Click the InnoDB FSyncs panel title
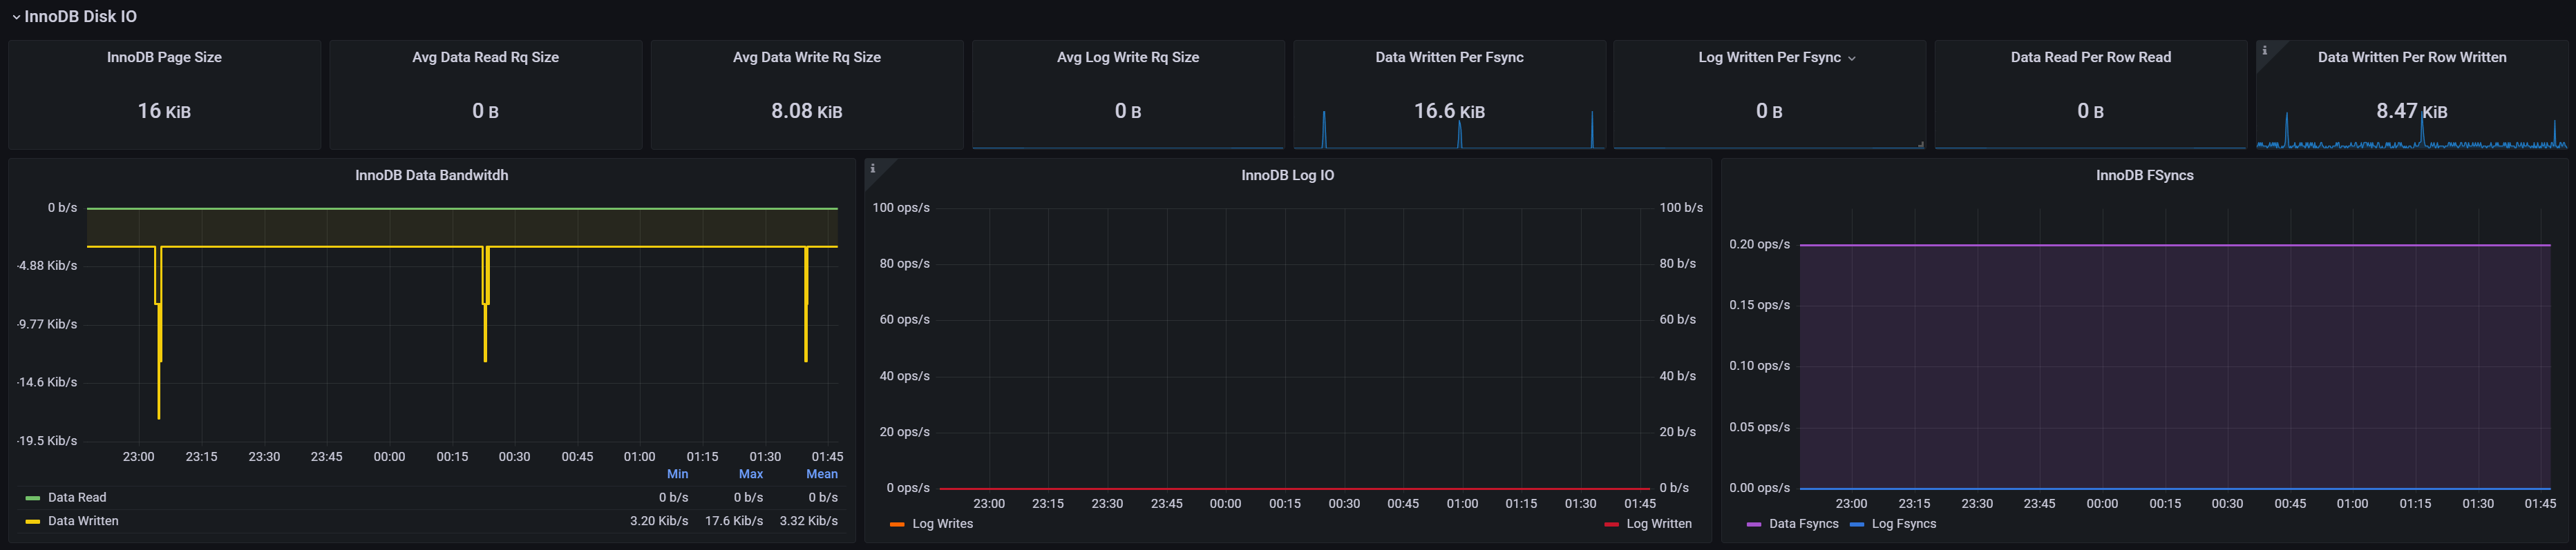2576x550 pixels. click(2144, 176)
